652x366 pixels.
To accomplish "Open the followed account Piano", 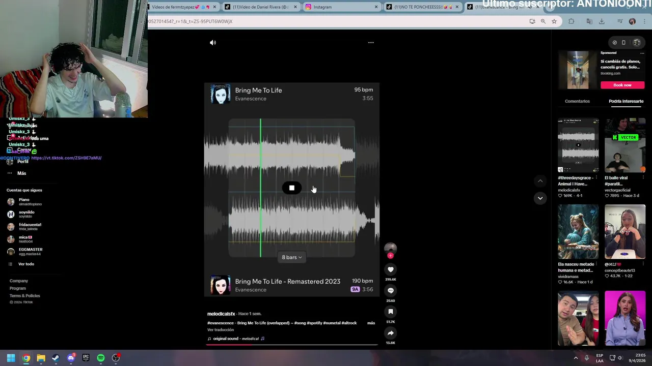I will 24,202.
